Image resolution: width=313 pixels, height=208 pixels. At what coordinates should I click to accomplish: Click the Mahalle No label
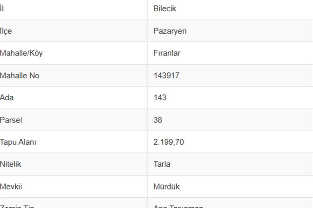[x=19, y=75]
